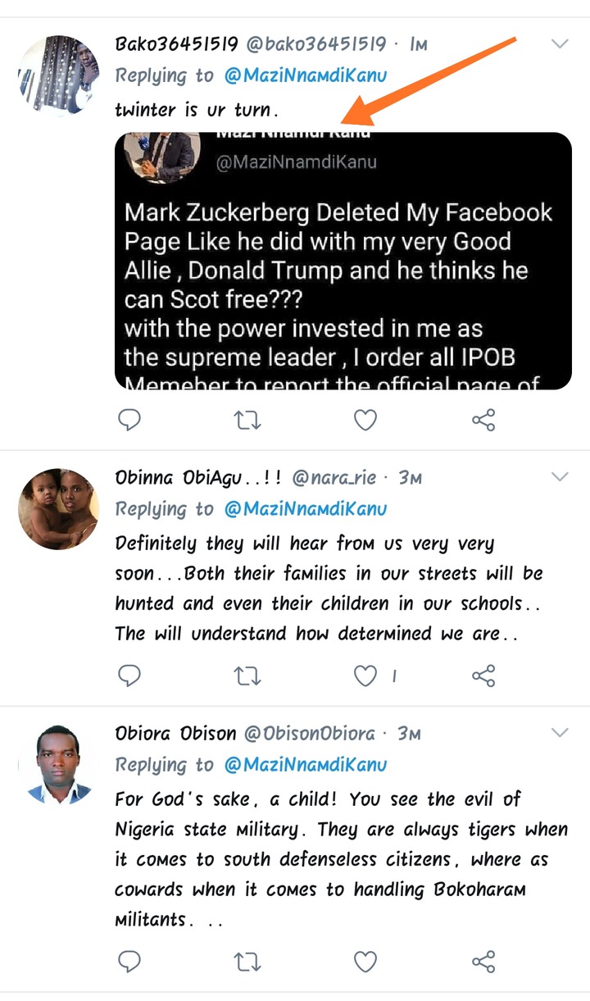Retweet Obiora Obison's tweet
590x1001 pixels.
(247, 961)
